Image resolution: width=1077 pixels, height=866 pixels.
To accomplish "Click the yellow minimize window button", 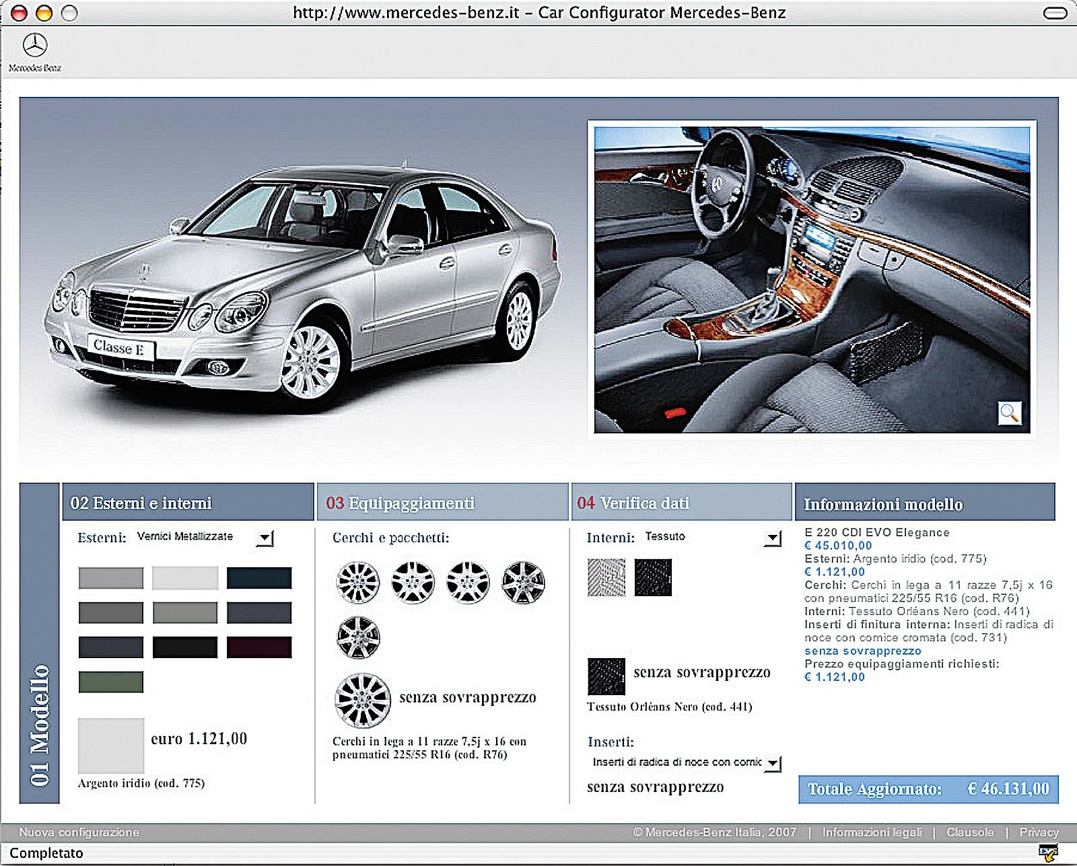I will coord(44,13).
